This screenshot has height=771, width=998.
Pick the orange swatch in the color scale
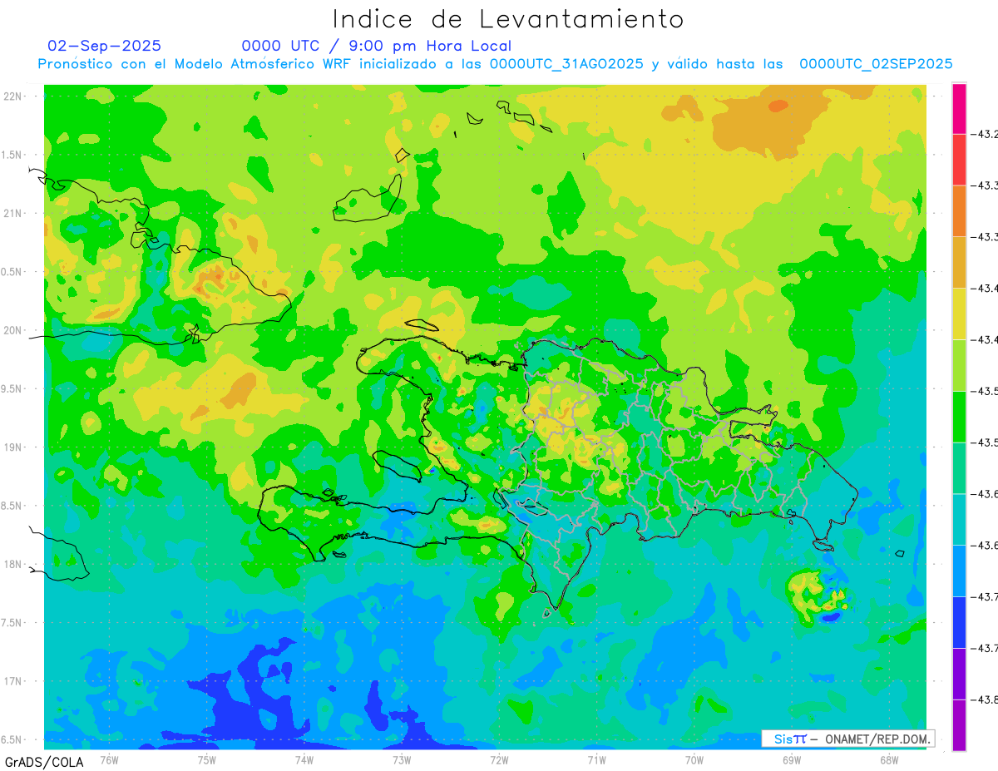959,211
